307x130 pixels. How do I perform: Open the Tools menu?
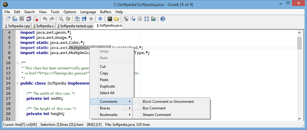[x=55, y=12]
